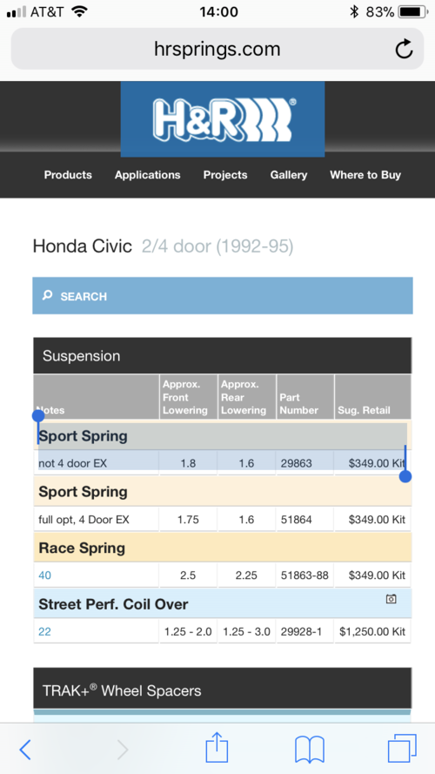
Task: Tap the Safari forward arrow
Action: pos(123,750)
